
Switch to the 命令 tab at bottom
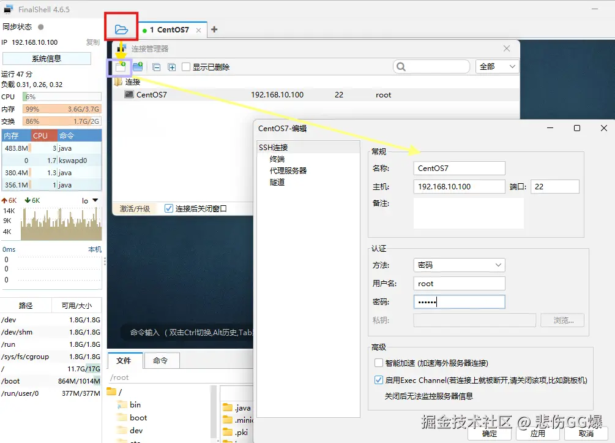point(161,360)
